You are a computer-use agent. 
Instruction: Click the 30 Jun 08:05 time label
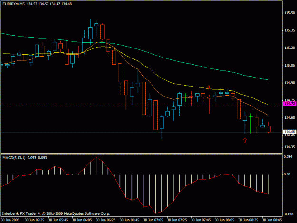point(224,220)
